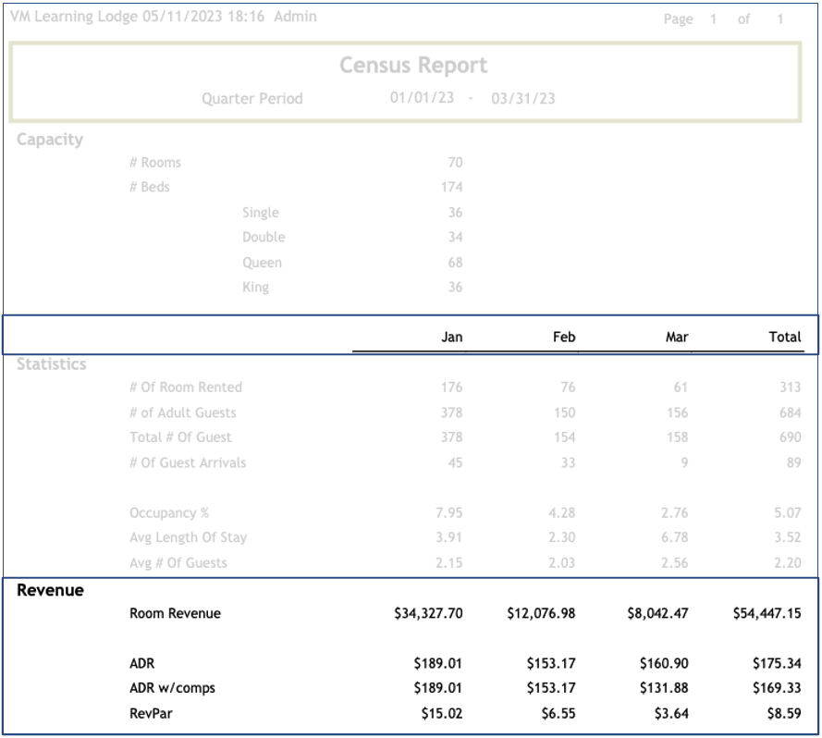Click the ADR w/comps row label
822x738 pixels.
(172, 688)
